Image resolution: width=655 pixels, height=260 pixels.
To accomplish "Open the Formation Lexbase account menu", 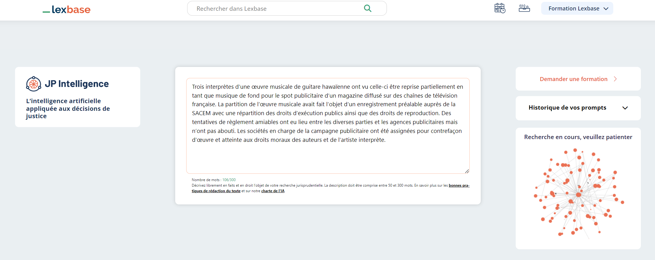I will 574,9.
